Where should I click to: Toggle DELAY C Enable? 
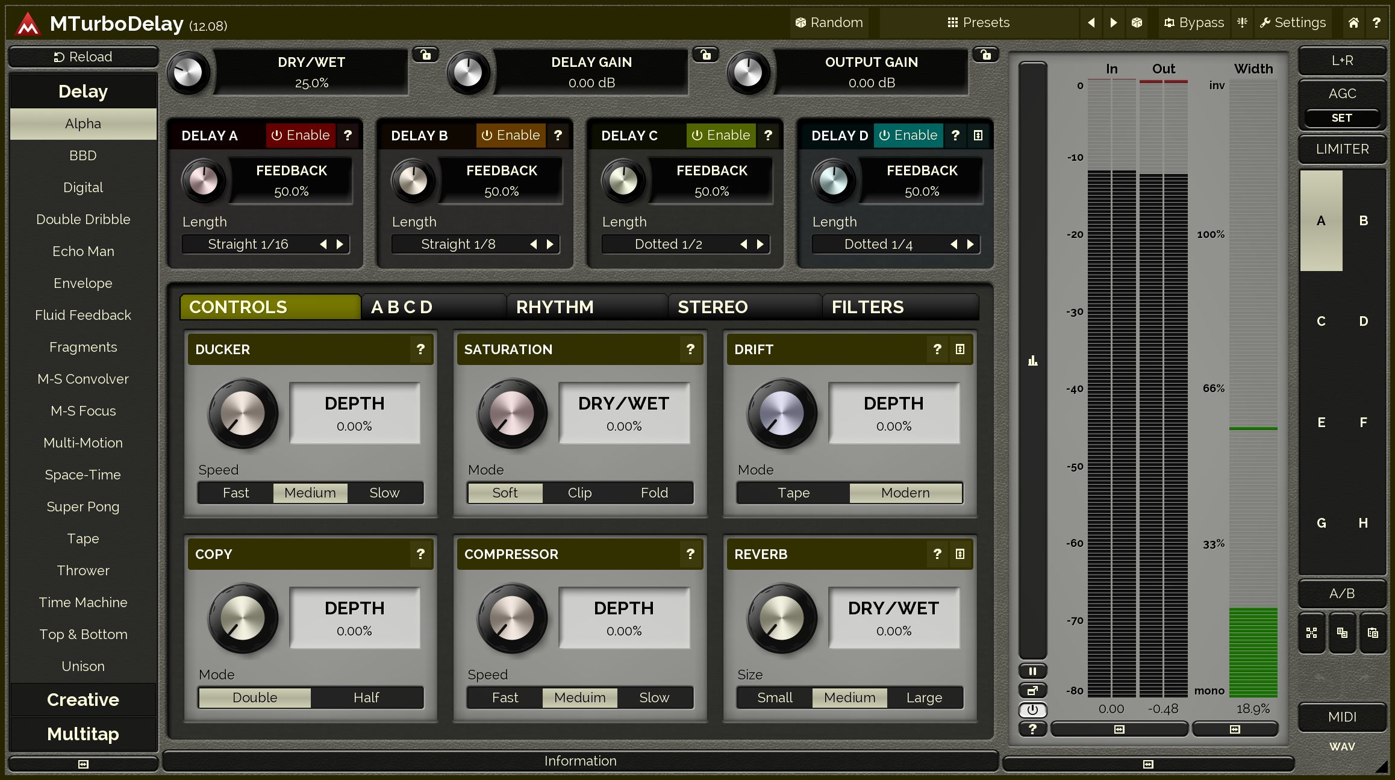tap(720, 135)
